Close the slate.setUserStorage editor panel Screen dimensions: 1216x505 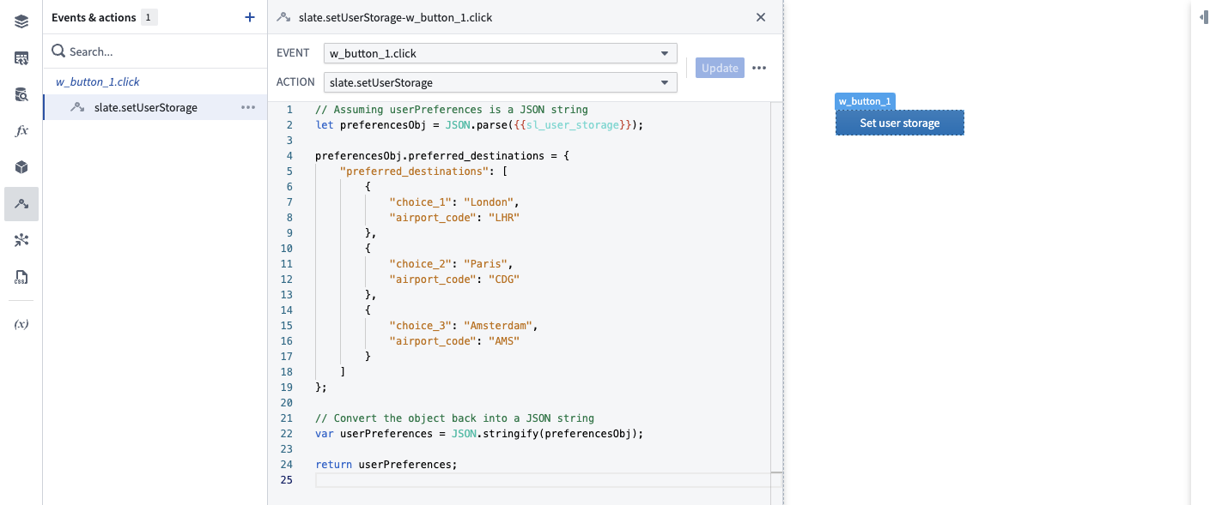pos(761,17)
